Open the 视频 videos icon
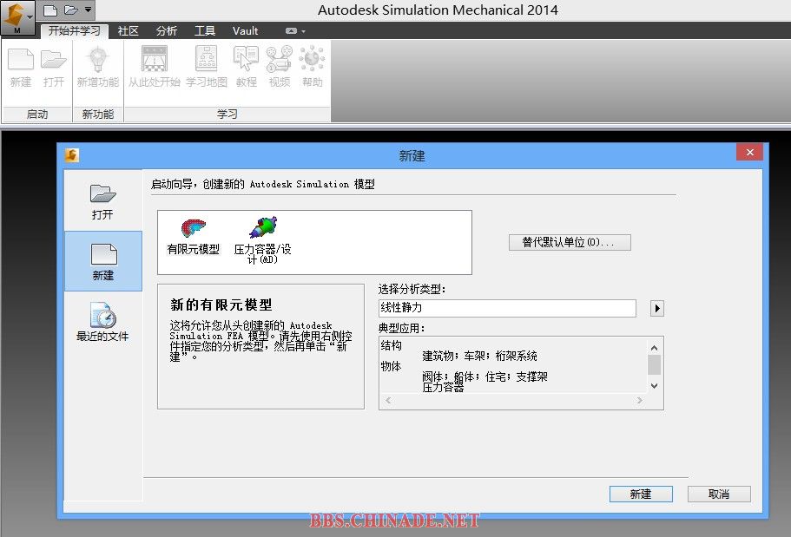791x537 pixels. pos(279,68)
